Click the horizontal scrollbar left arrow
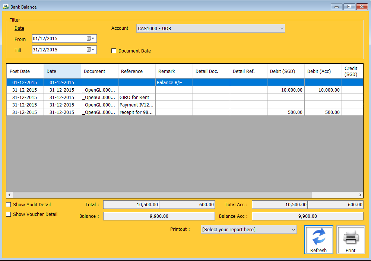The image size is (371, 261). pos(10,195)
